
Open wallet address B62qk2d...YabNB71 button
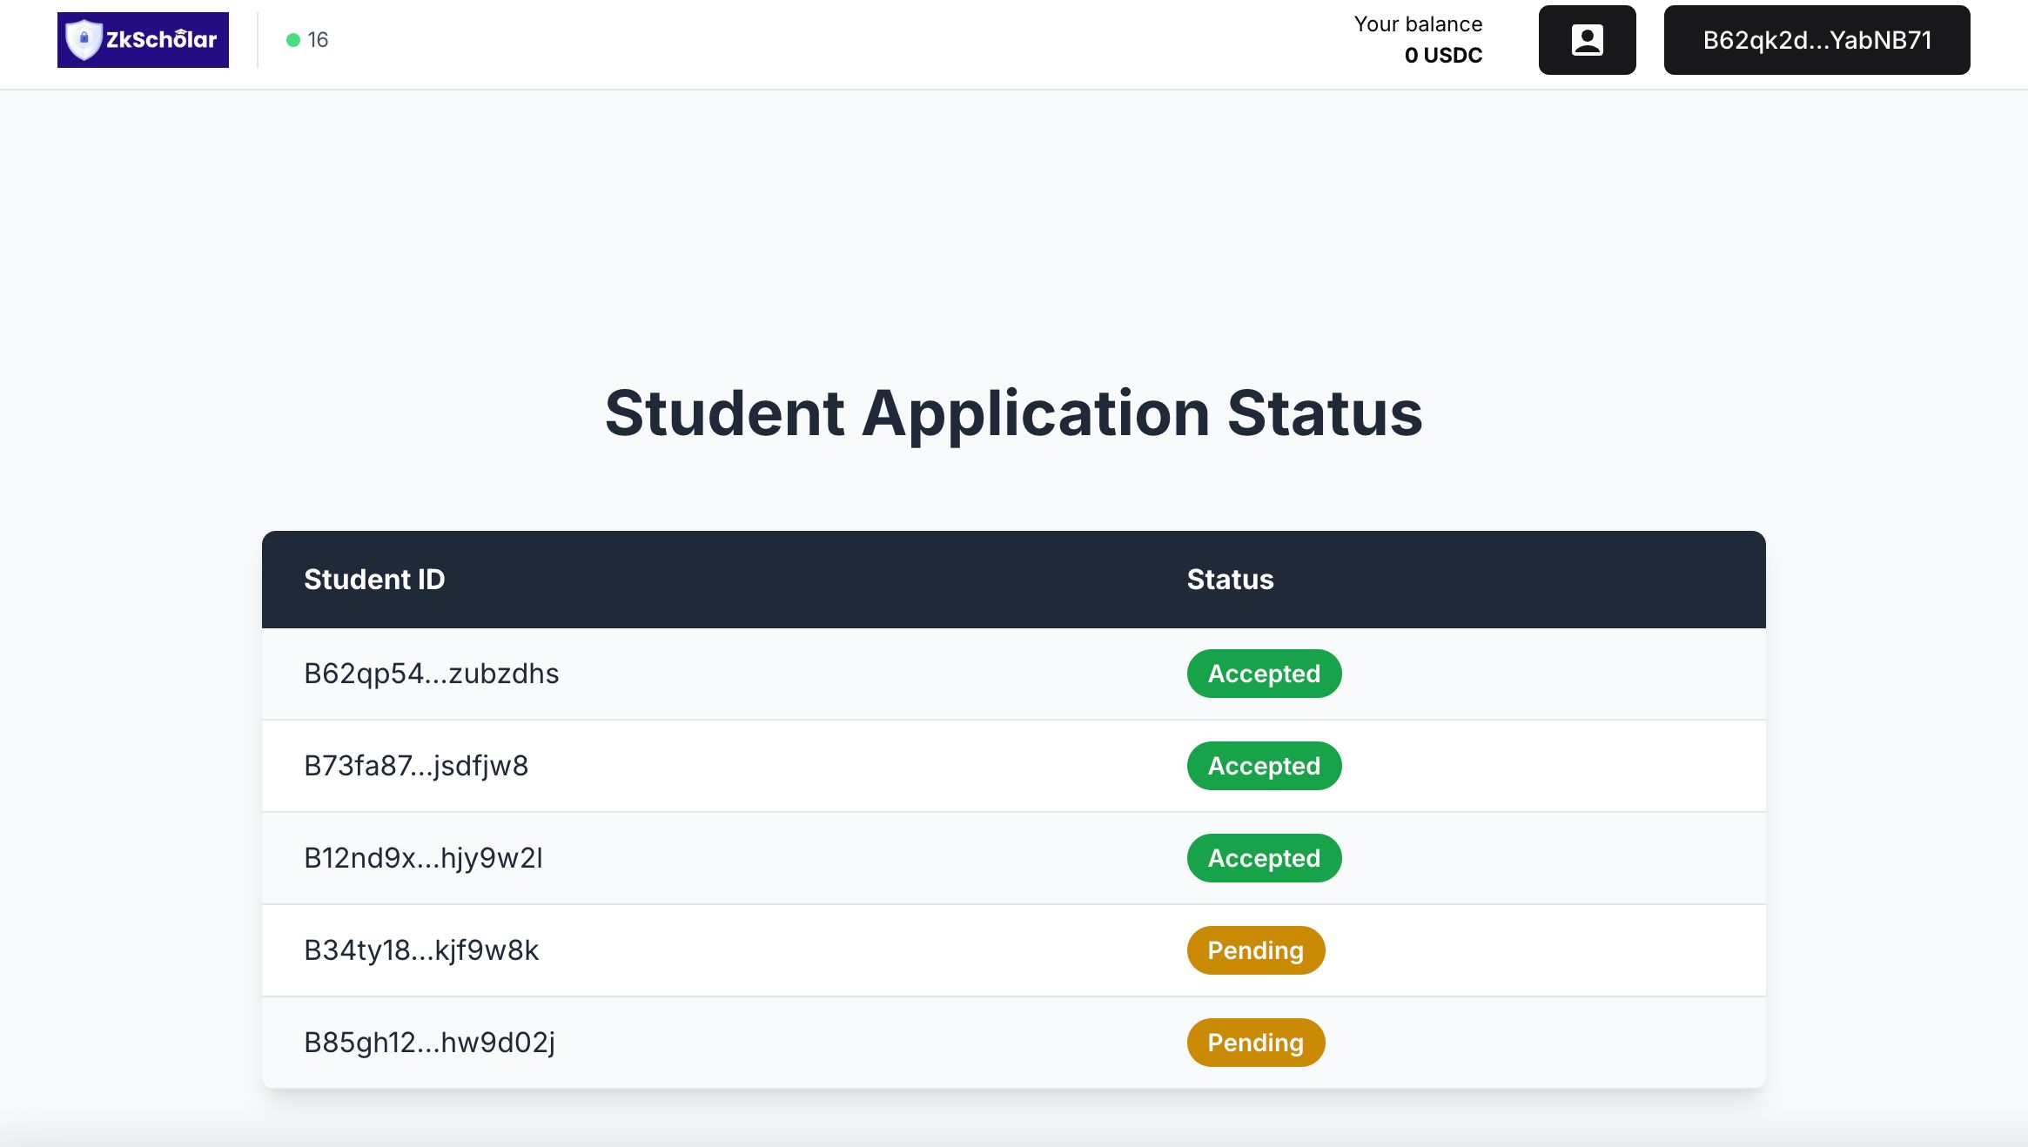1816,40
